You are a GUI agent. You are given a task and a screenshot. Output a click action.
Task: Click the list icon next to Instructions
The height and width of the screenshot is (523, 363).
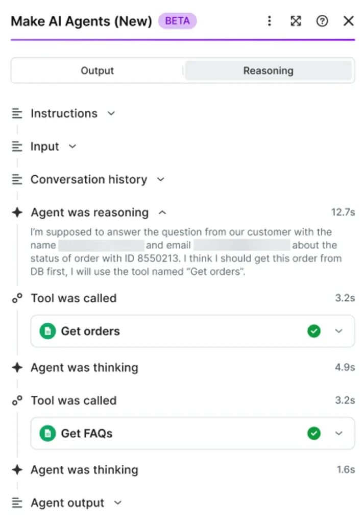[x=17, y=113]
